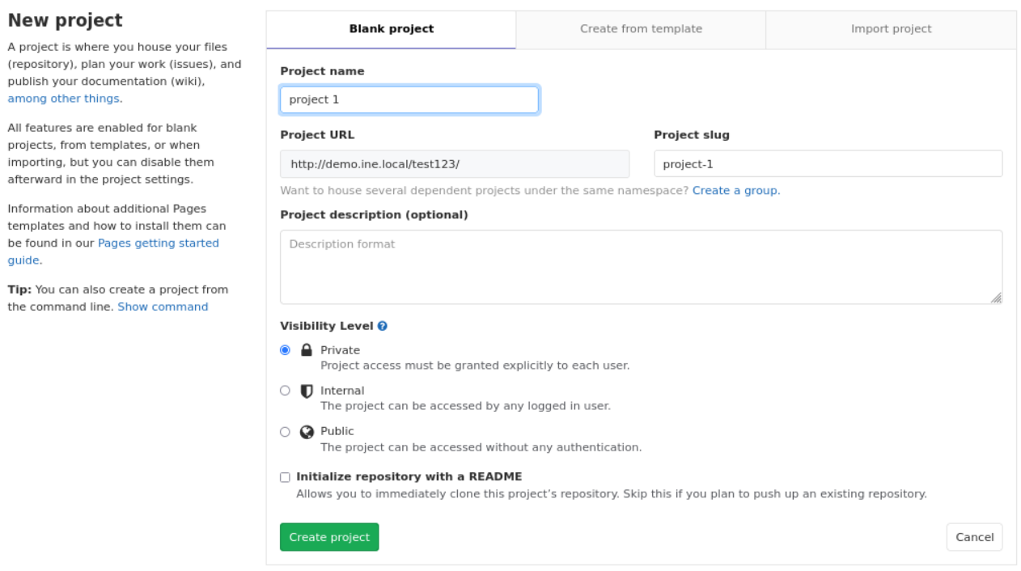Switch to the Import project tab

891,28
